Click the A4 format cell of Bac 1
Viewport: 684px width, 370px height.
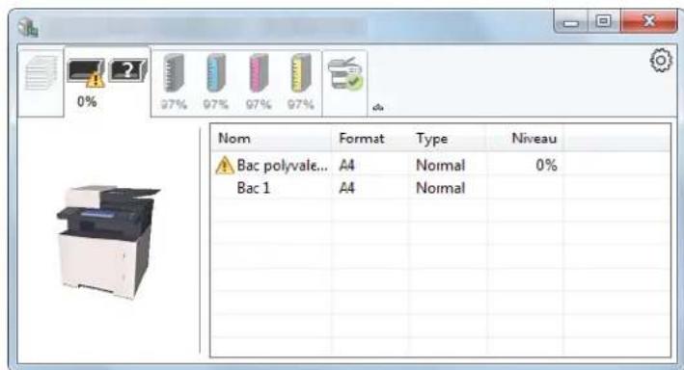point(346,188)
